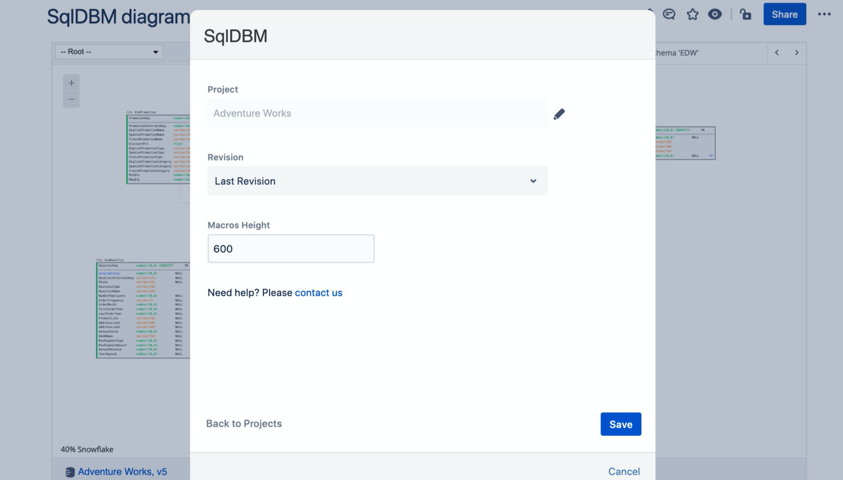Go Back to Projects
Screen dimensions: 843x480
244,424
